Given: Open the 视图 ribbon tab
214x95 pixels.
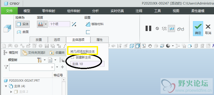Looking at the screenshot, I should click(176, 11).
